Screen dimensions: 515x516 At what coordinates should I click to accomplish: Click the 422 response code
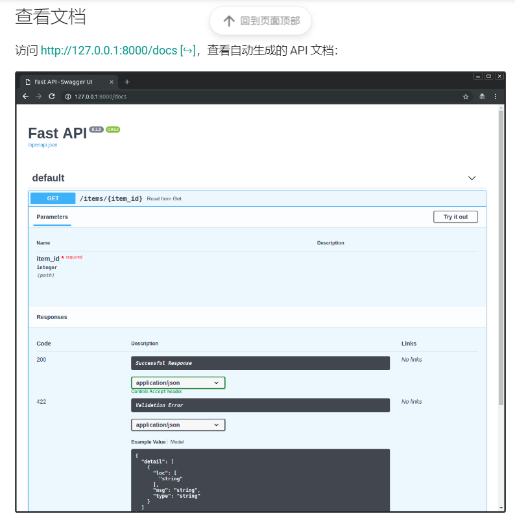(41, 401)
